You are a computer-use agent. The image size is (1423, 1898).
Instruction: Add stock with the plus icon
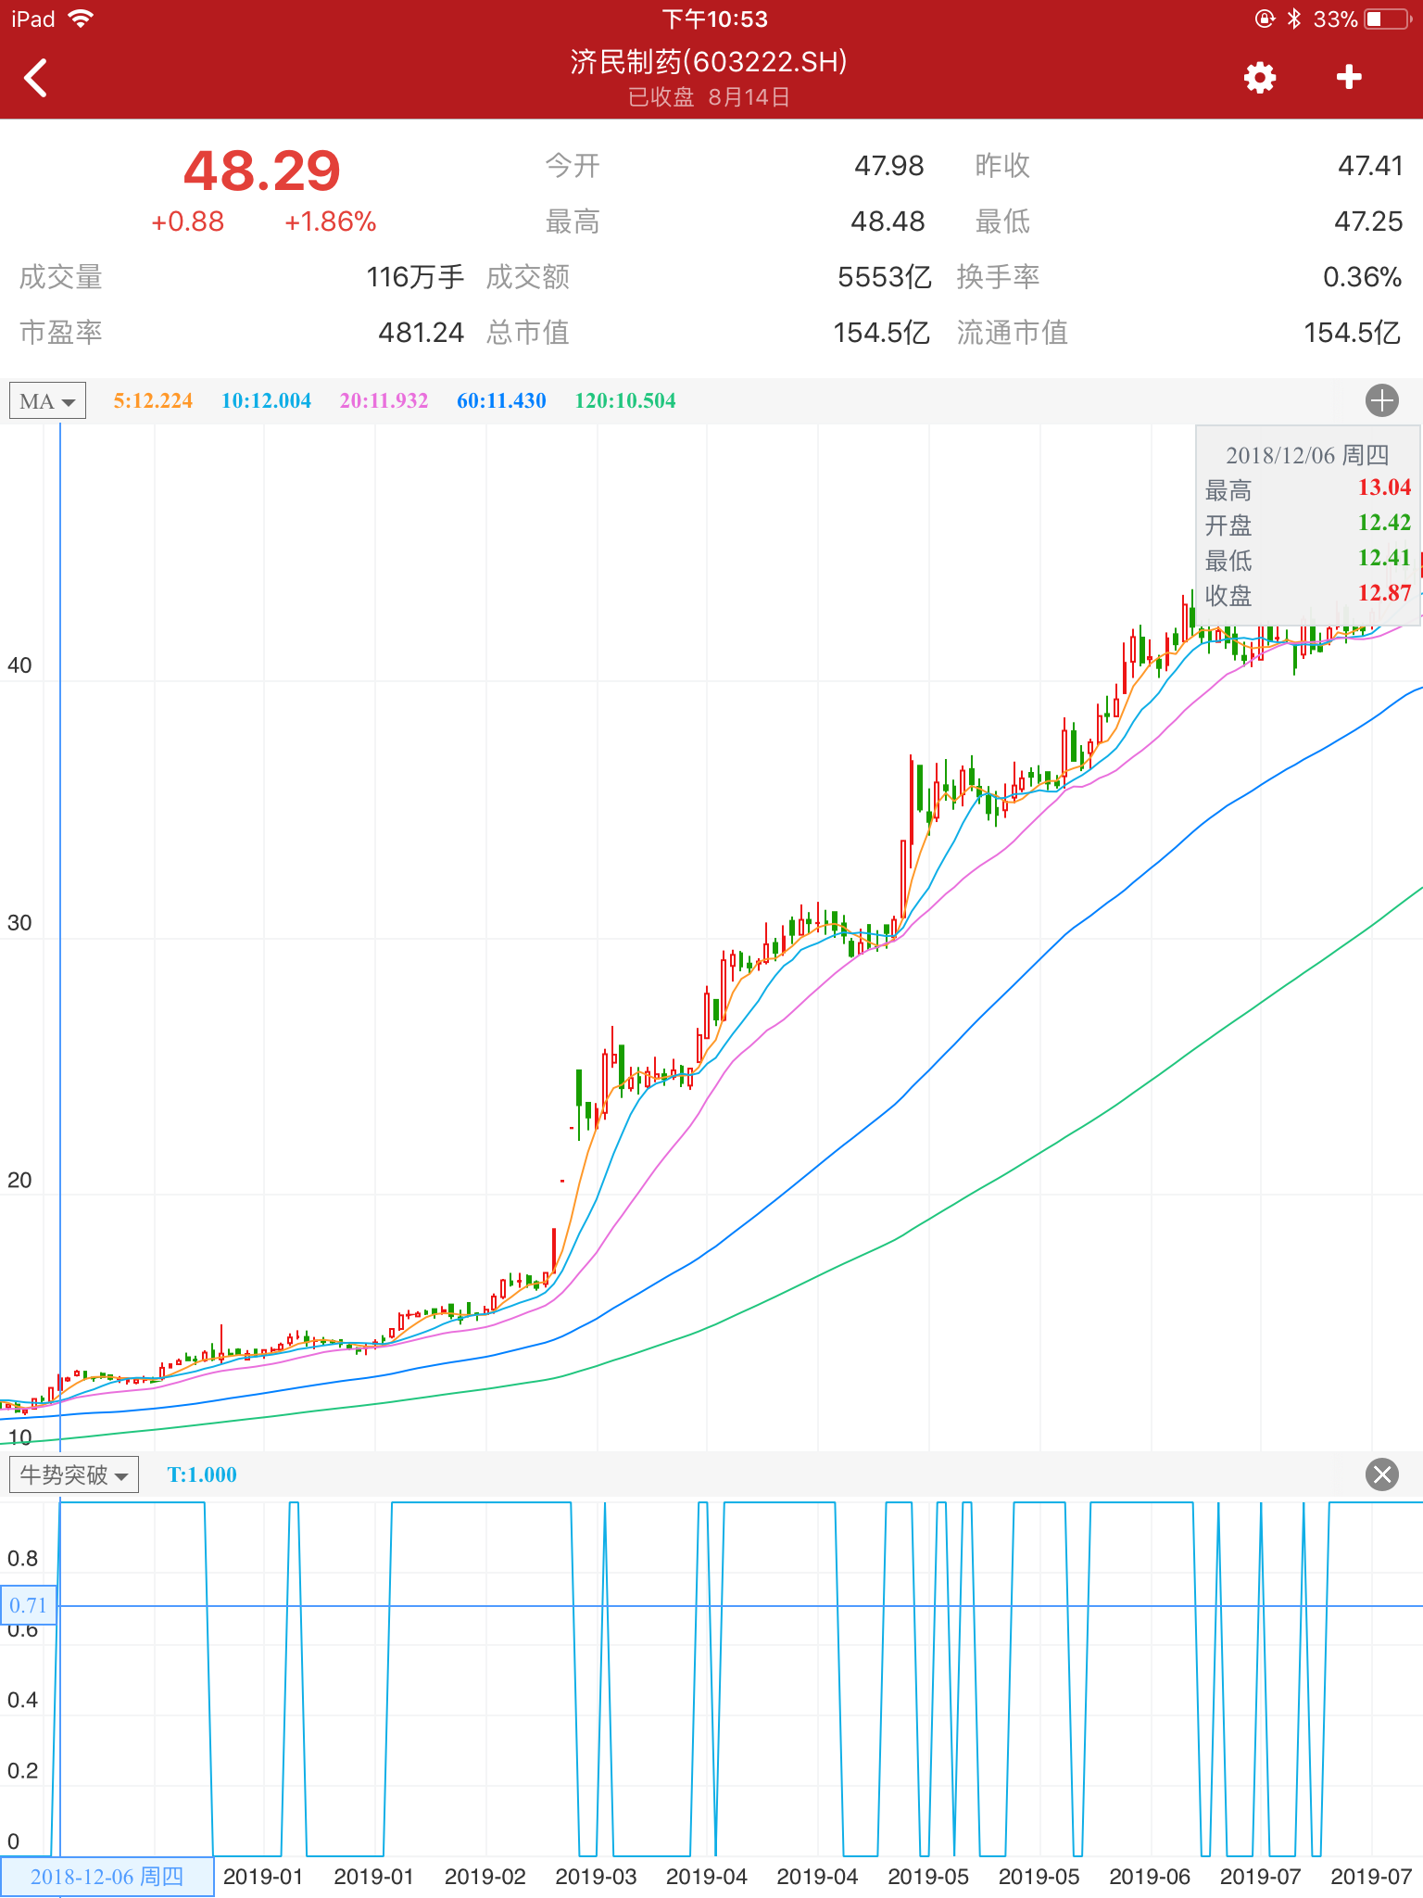pos(1349,78)
